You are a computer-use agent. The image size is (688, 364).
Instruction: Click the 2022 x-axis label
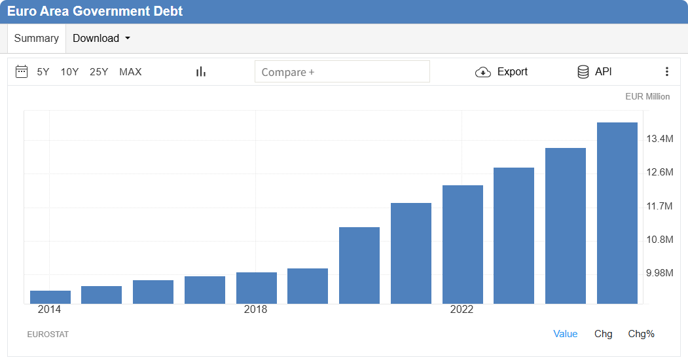[x=462, y=310]
